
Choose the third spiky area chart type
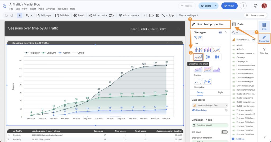217,69
